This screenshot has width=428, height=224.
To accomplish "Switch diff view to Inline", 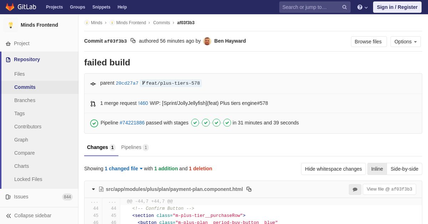I will coord(377,169).
